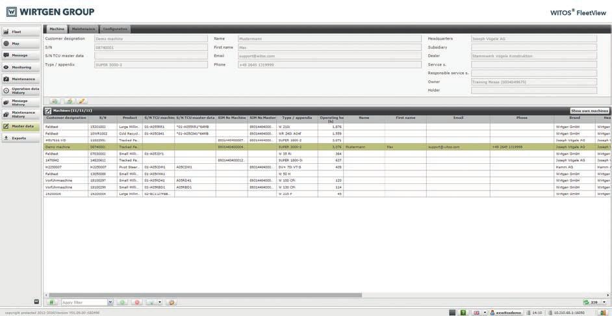
Task: Open the Message section in the sidebar
Action: [21, 55]
